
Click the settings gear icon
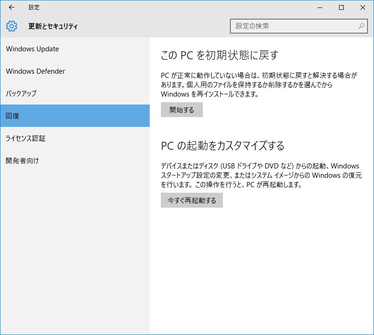12,26
